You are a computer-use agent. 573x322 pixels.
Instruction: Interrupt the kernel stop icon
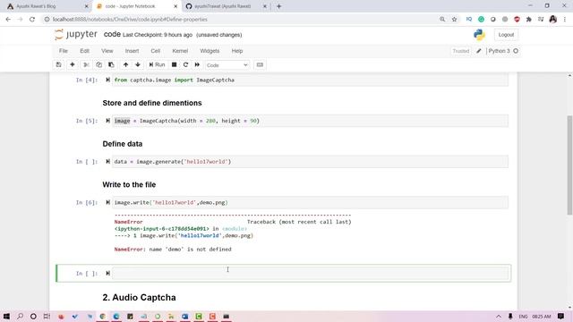175,65
